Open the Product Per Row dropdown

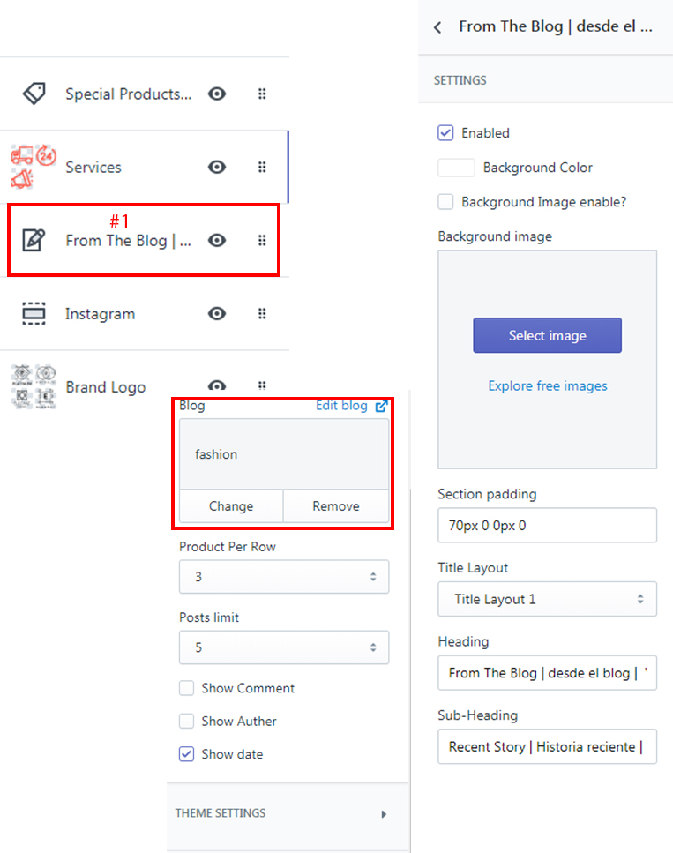(283, 577)
